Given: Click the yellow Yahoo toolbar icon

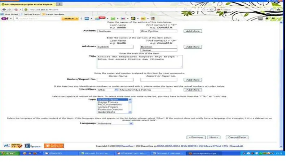Looking at the screenshot, I should pos(143,19).
